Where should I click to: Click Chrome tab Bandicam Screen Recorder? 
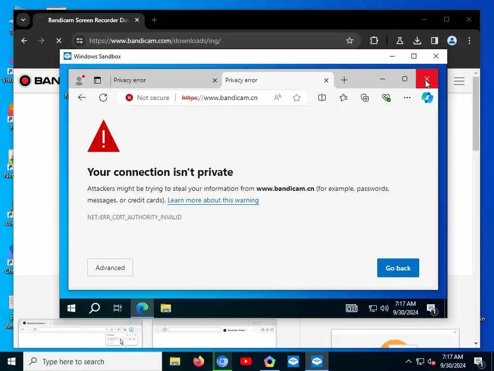pyautogui.click(x=89, y=20)
